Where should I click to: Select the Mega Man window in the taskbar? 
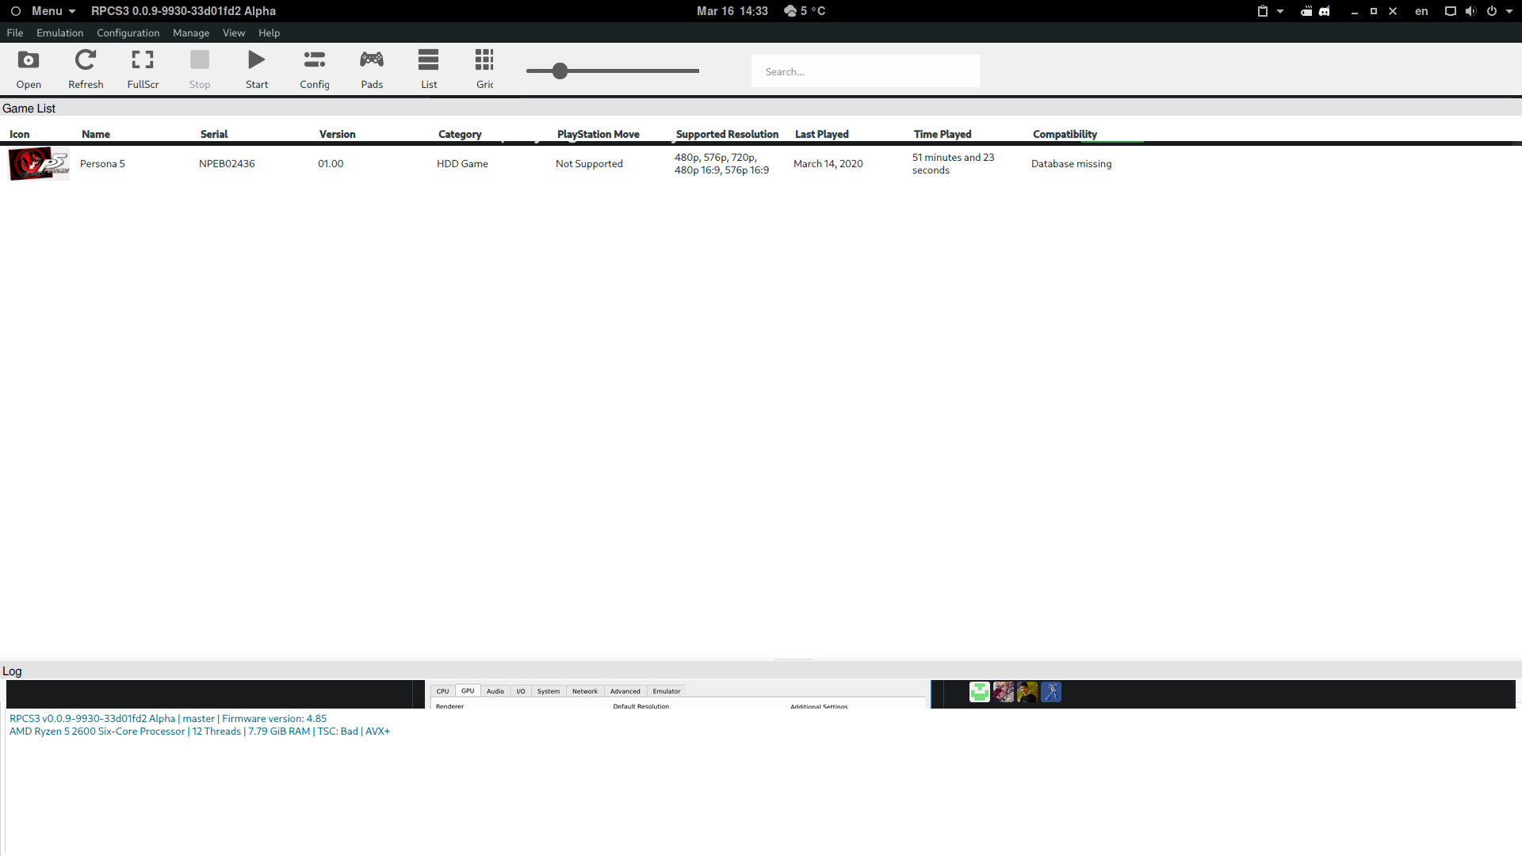click(x=1050, y=692)
